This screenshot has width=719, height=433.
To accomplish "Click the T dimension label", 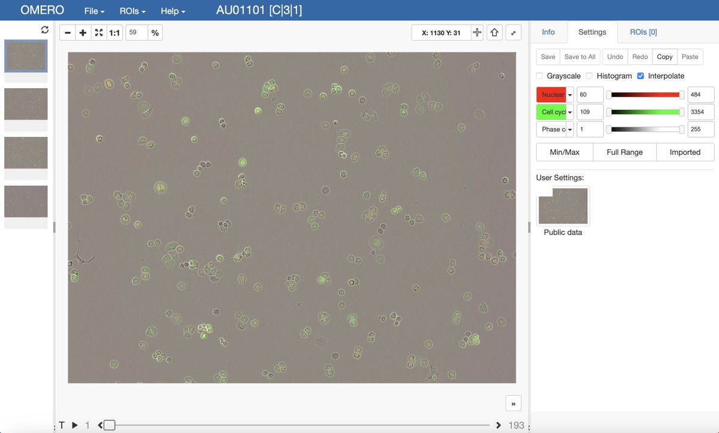I will (62, 425).
